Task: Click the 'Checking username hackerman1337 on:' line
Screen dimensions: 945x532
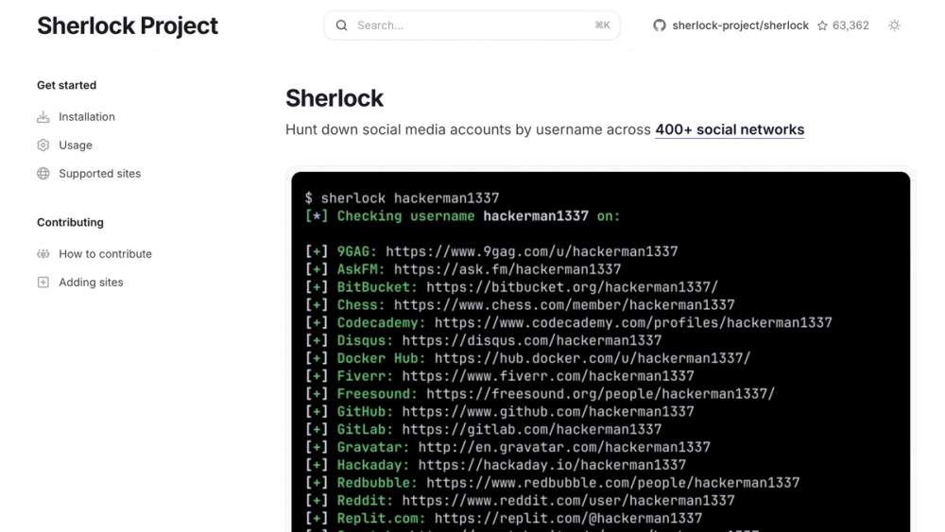Action: (462, 216)
